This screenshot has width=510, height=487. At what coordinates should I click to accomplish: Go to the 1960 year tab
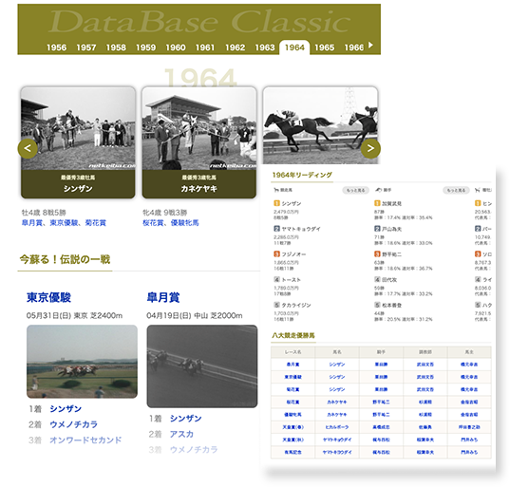click(x=176, y=47)
